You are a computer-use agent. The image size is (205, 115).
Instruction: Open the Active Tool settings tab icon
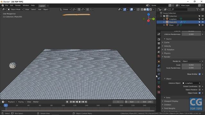point(159,34)
